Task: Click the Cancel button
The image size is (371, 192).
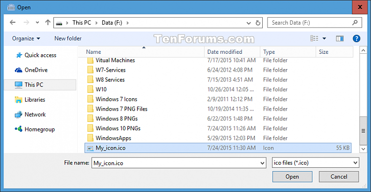Action: tap(338, 177)
